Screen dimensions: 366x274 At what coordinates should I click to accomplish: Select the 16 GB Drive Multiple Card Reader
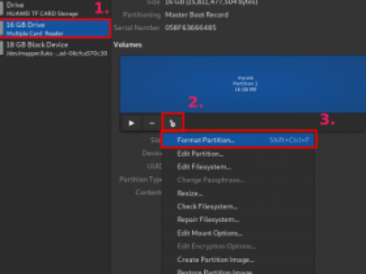pyautogui.click(x=56, y=29)
